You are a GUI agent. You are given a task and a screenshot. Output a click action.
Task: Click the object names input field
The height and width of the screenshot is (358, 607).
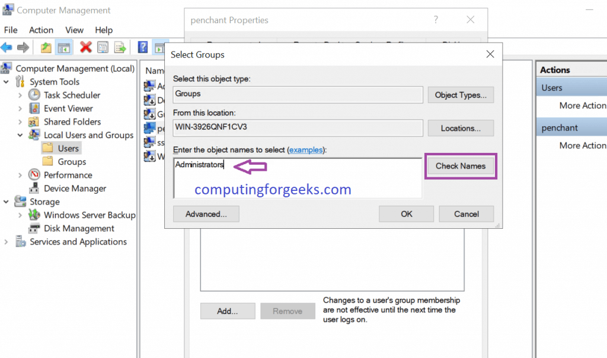(296, 172)
